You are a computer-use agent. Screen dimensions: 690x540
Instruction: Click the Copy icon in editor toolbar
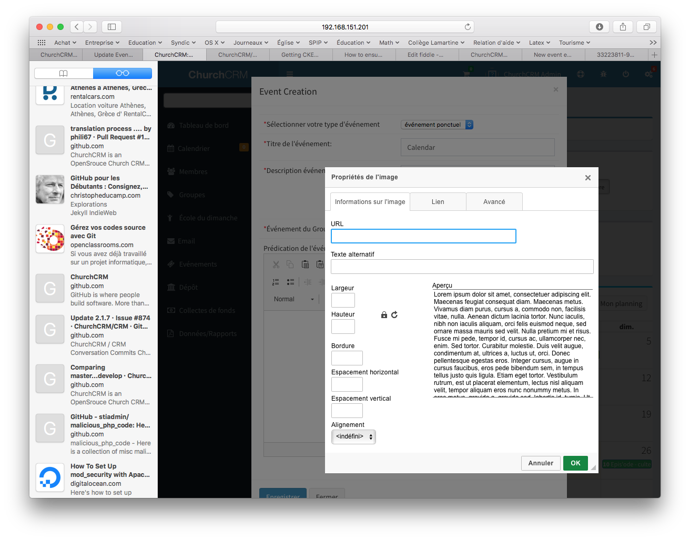pyautogui.click(x=290, y=264)
